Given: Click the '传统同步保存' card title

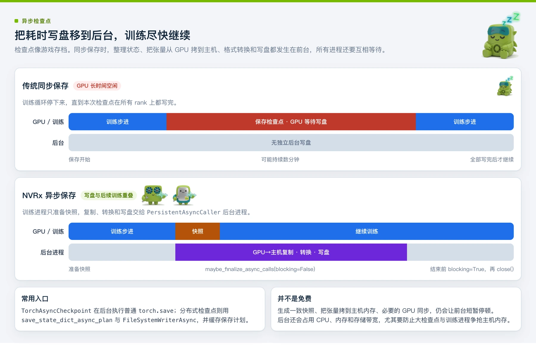Looking at the screenshot, I should pyautogui.click(x=45, y=86).
